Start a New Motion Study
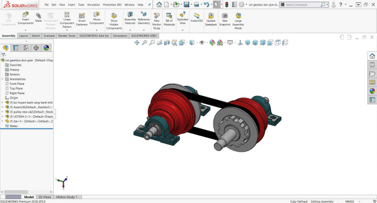The height and width of the screenshot is (203, 377). click(156, 21)
